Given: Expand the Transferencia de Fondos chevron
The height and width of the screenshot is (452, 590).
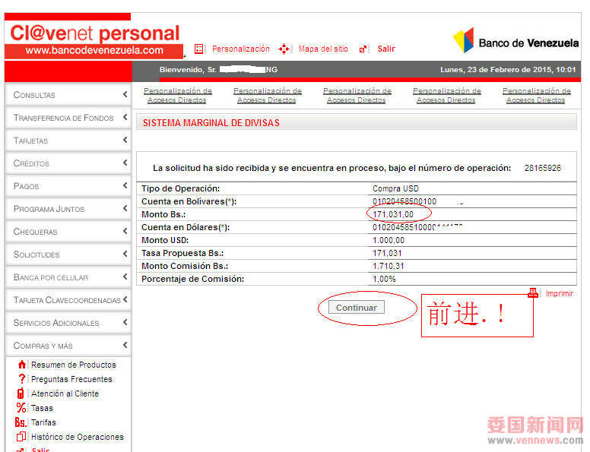Looking at the screenshot, I should click(125, 117).
